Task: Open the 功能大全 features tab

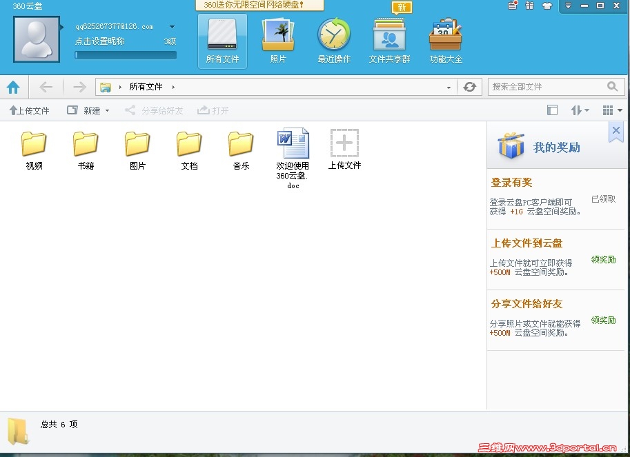Action: coord(446,41)
